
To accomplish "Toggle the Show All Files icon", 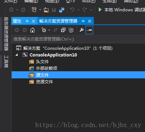I will 71,30.
